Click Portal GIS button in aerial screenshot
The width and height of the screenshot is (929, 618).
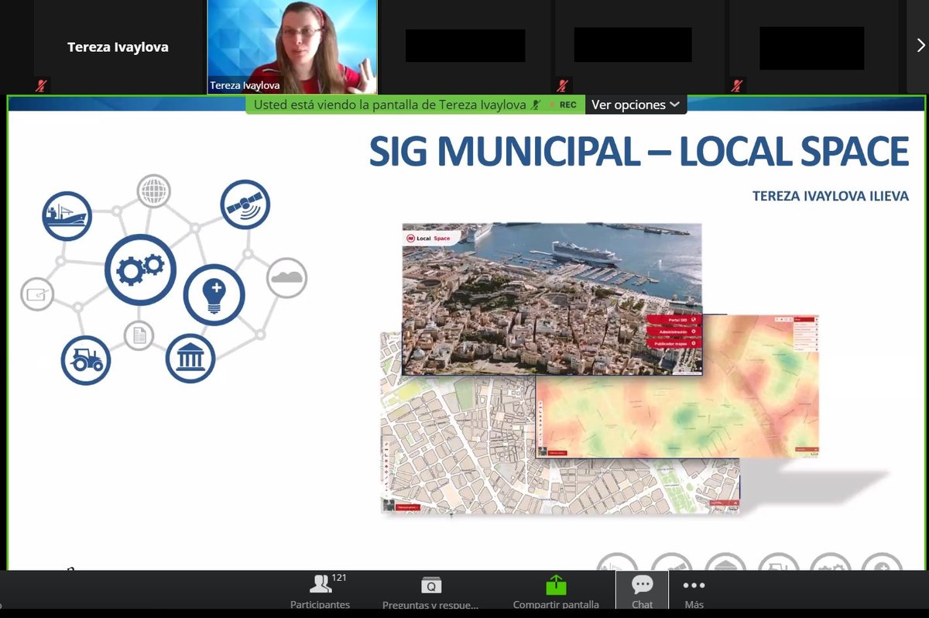pyautogui.click(x=674, y=319)
